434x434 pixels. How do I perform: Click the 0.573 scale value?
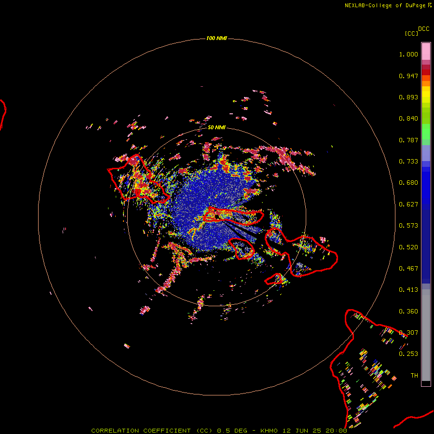408,226
